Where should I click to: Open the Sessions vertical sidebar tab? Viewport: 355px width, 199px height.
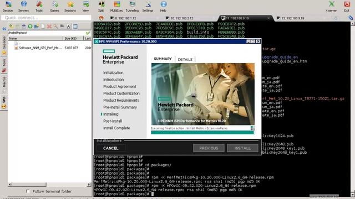(4, 45)
